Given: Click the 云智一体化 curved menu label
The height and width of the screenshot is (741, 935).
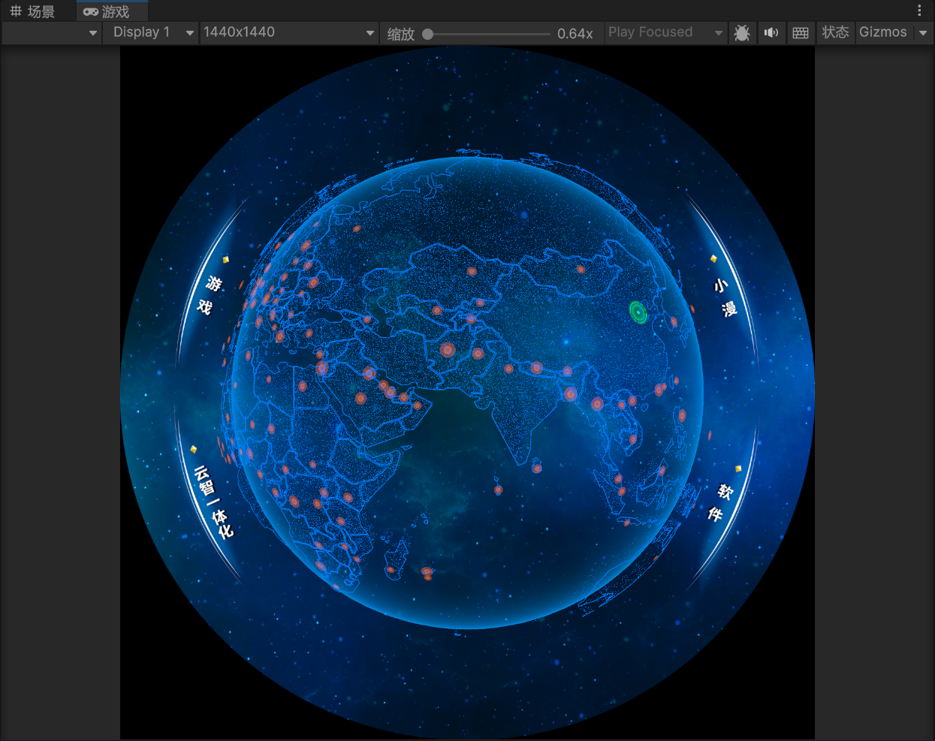Looking at the screenshot, I should tap(213, 502).
